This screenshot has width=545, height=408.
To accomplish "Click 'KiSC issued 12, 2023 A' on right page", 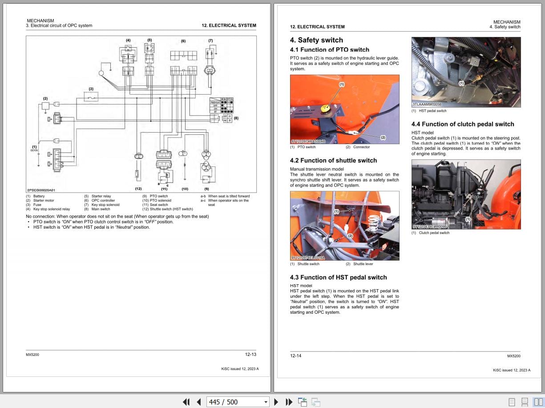I will tap(512, 370).
